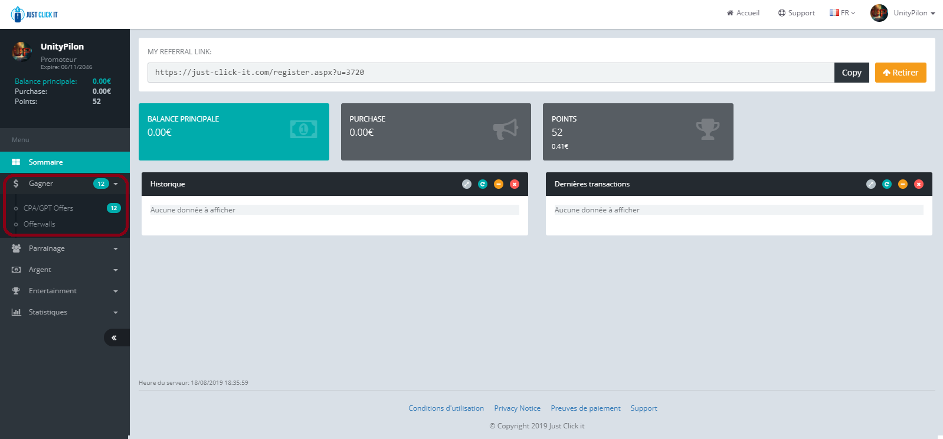Click the Just Click It logo
Viewport: 943px width, 439px height.
34,14
